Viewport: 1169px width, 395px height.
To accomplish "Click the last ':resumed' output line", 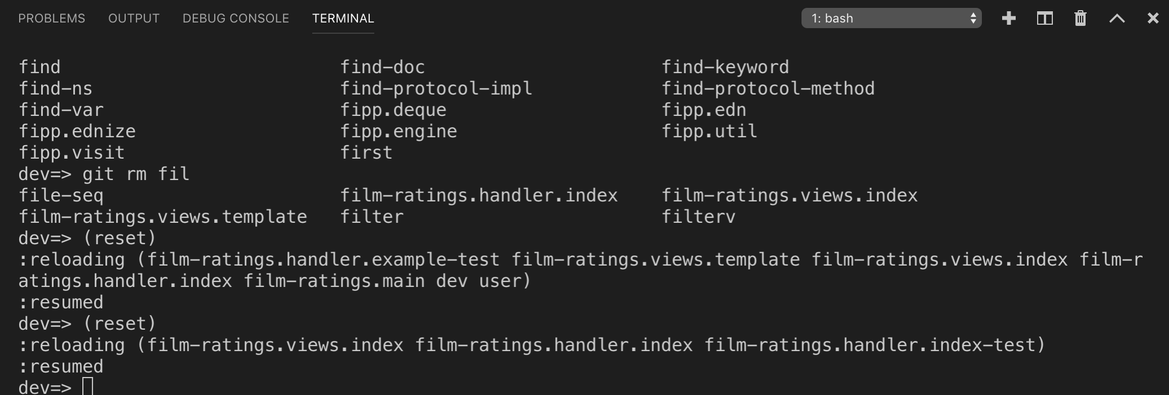I will click(x=61, y=366).
